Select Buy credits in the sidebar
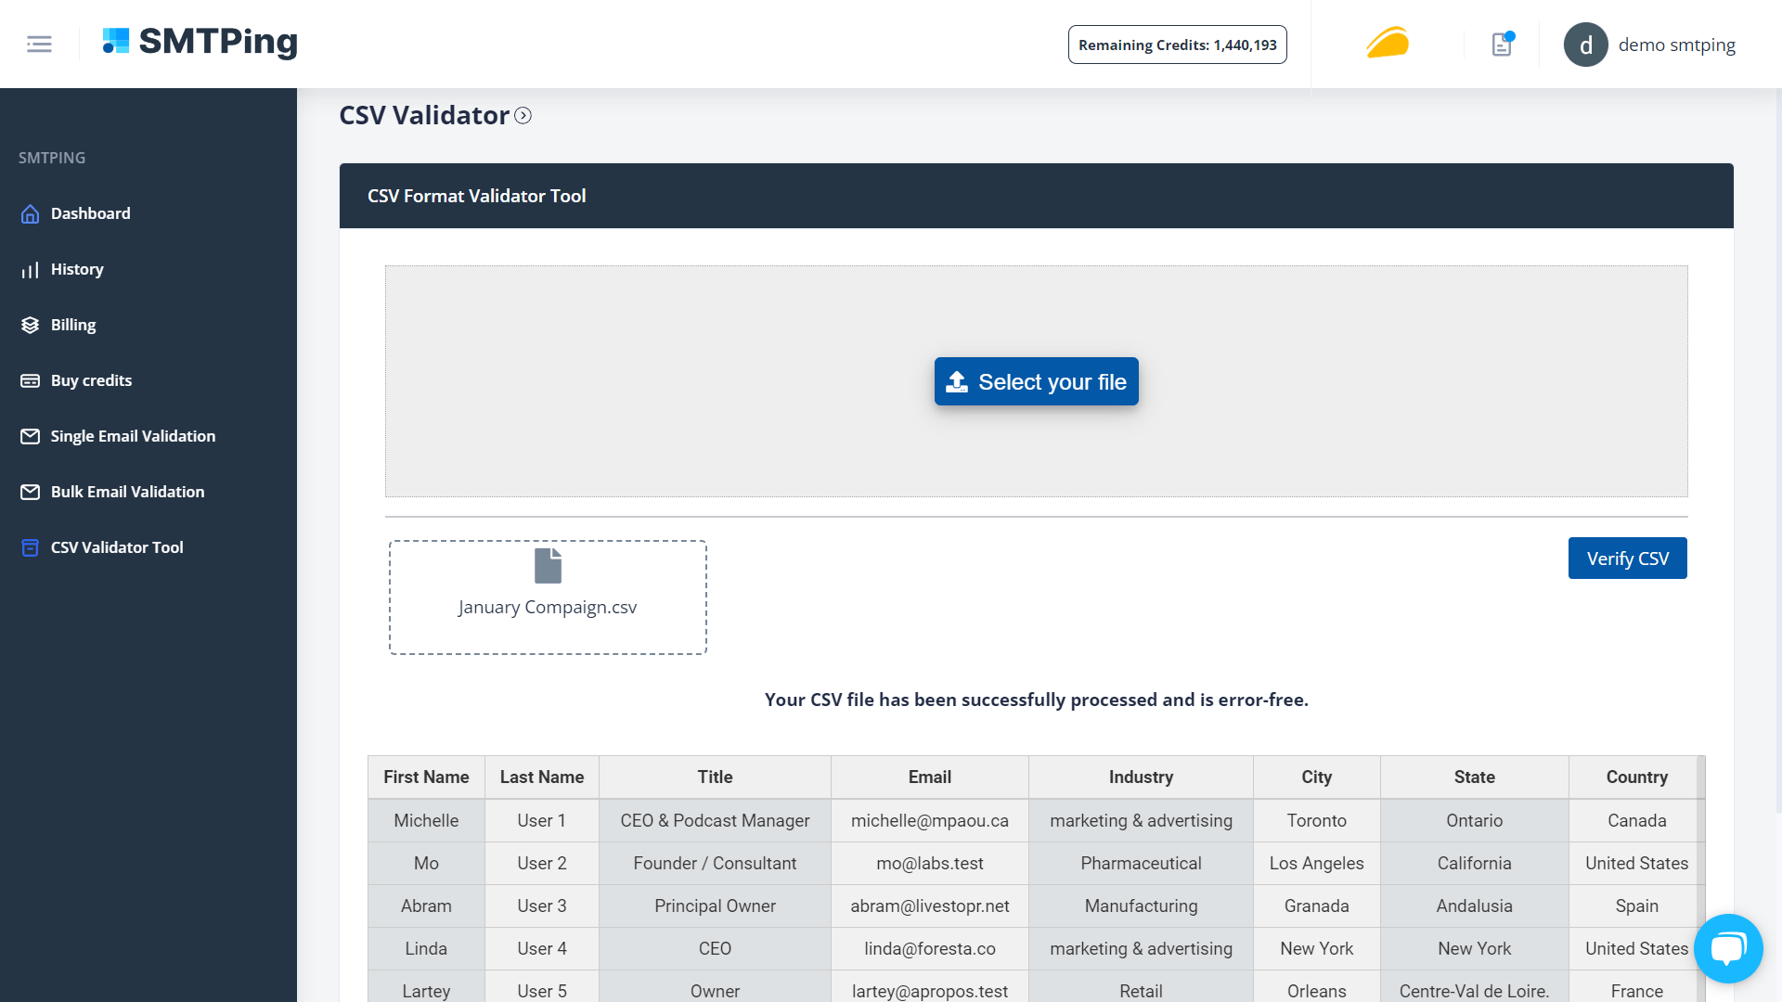This screenshot has width=1782, height=1002. [91, 380]
